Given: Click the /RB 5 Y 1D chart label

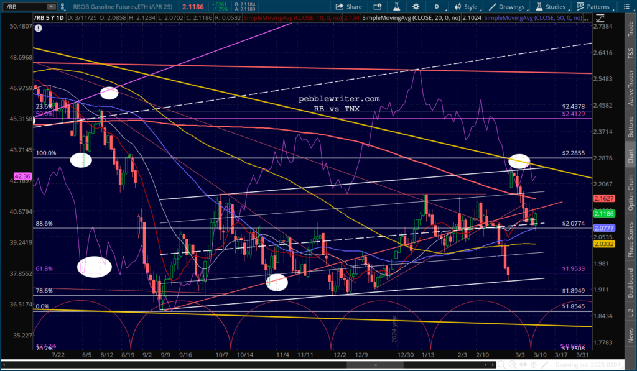Looking at the screenshot, I should coord(49,18).
